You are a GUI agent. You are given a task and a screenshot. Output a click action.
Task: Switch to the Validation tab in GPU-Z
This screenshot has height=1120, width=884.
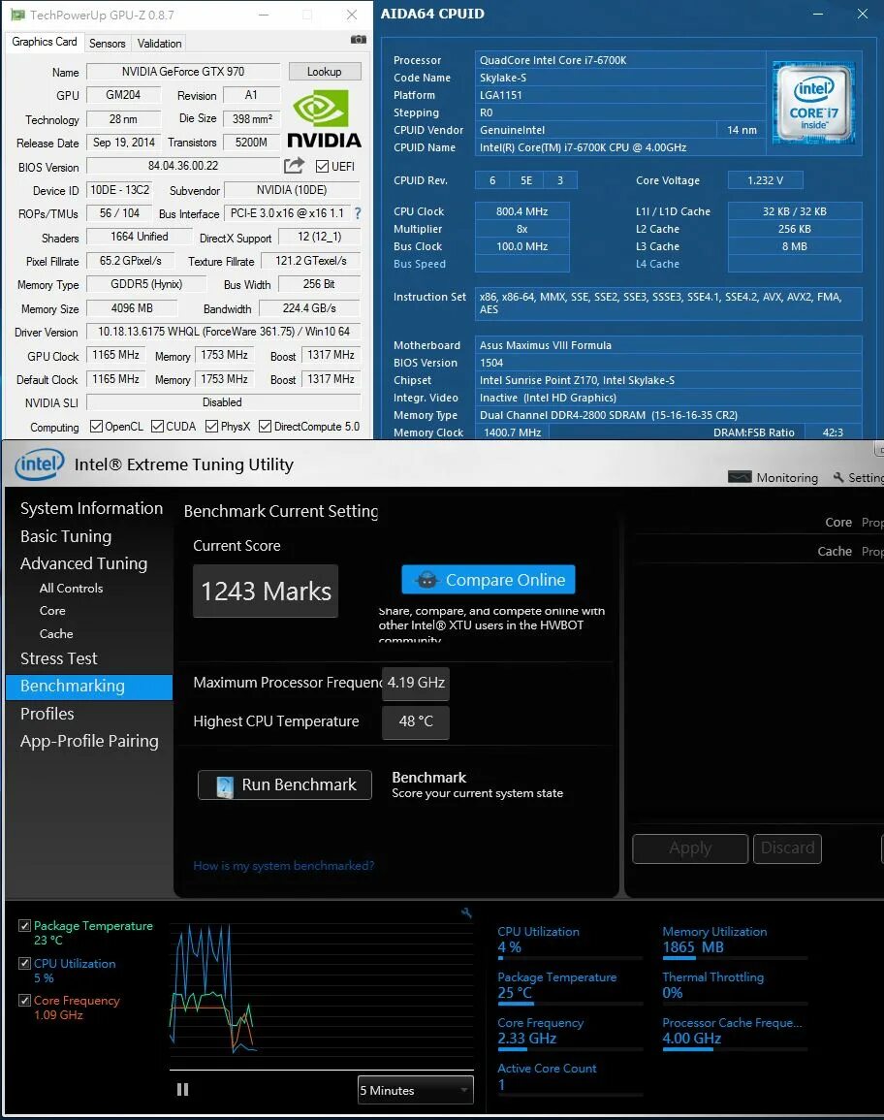[159, 44]
